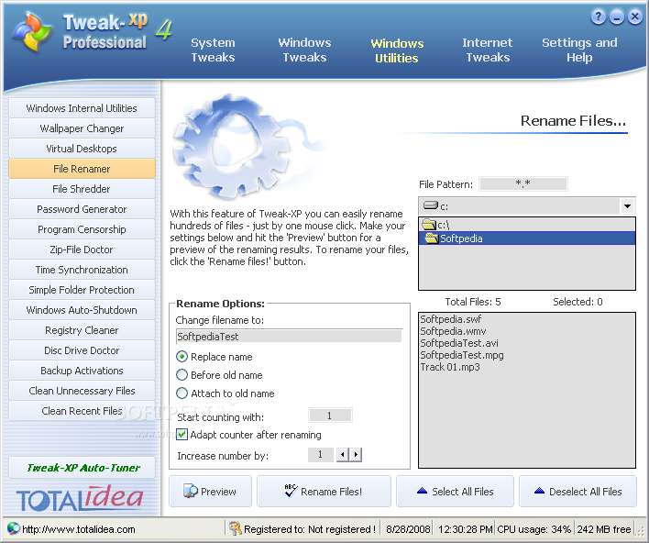Open Windows Internal Utilities section

point(82,107)
